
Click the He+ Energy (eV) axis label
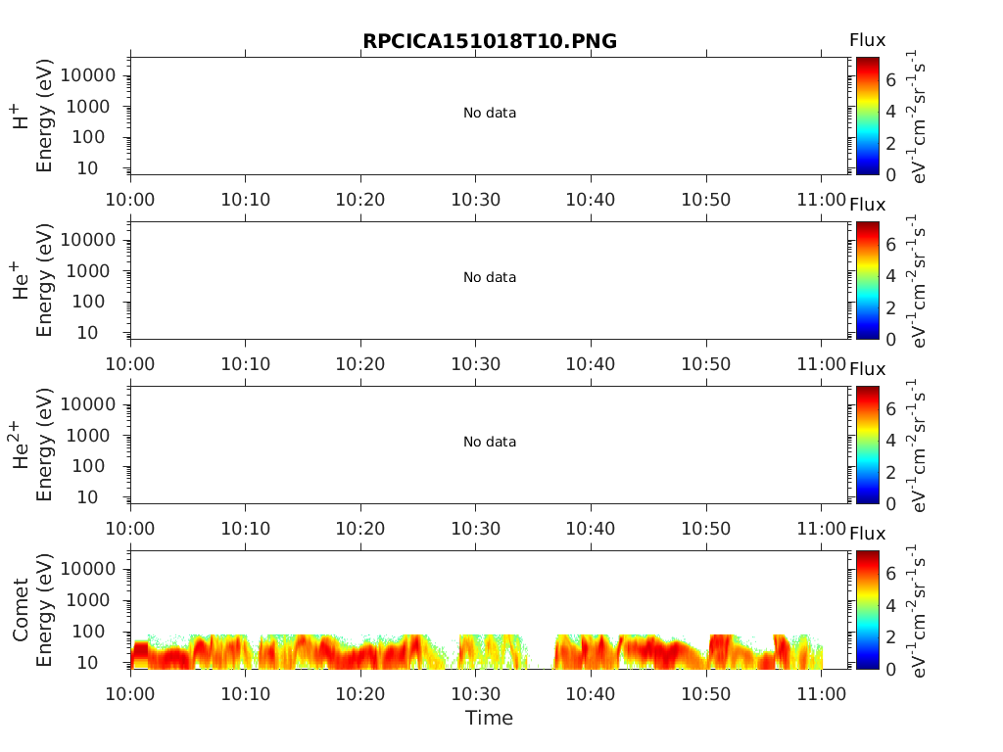point(43,280)
